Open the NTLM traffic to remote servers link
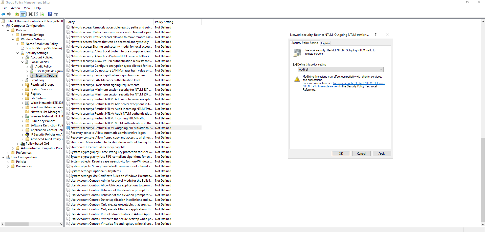Screen dimensions: 485x232 (321, 86)
